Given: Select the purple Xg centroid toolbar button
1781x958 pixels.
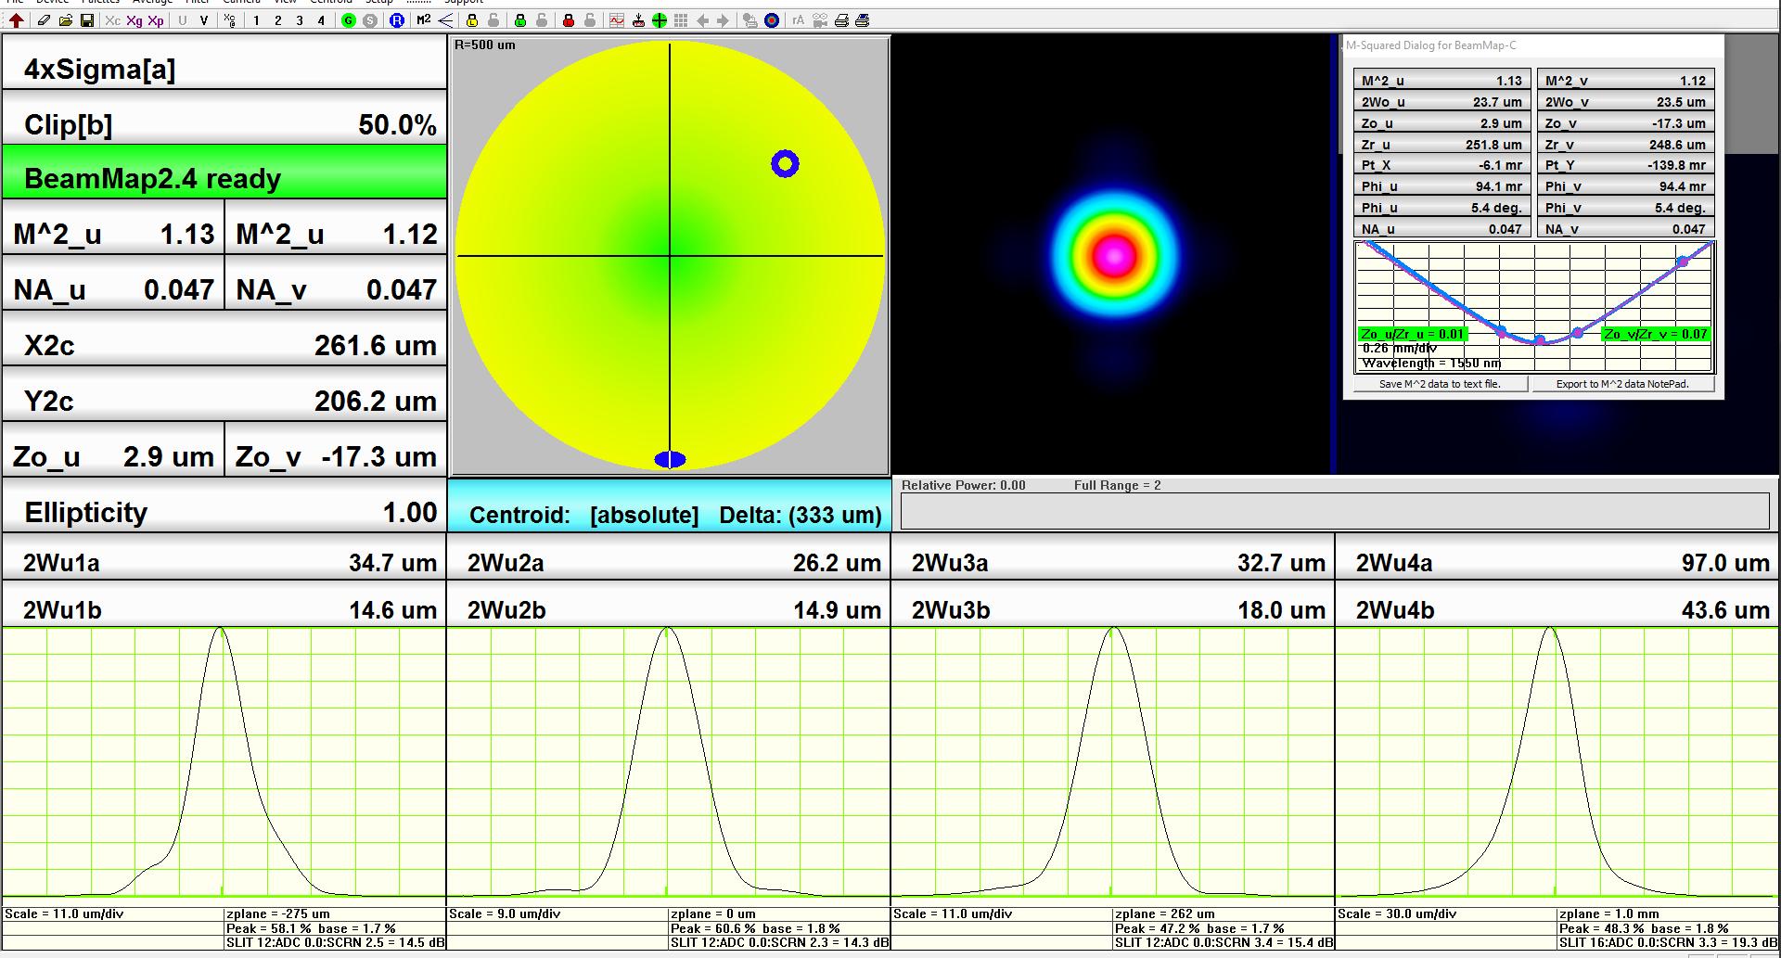Looking at the screenshot, I should coord(135,20).
